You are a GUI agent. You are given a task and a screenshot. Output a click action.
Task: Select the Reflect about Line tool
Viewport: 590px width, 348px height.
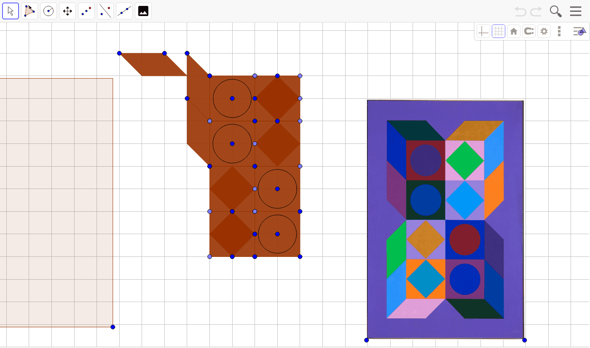point(105,11)
